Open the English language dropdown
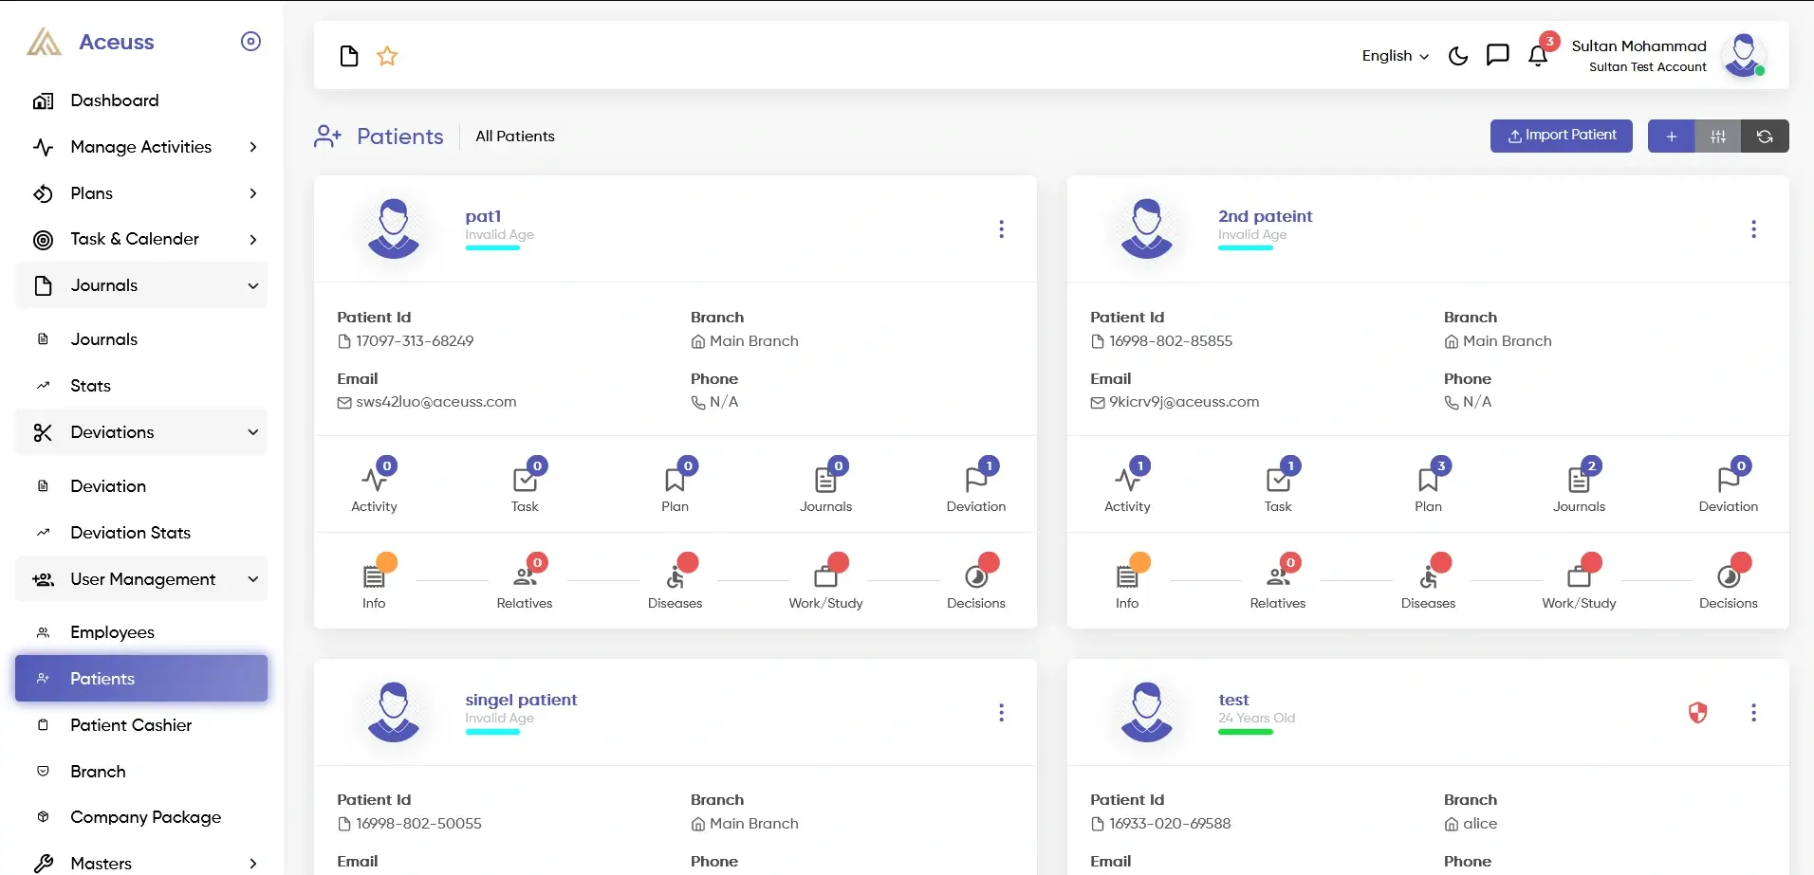This screenshot has height=875, width=1814. point(1395,56)
